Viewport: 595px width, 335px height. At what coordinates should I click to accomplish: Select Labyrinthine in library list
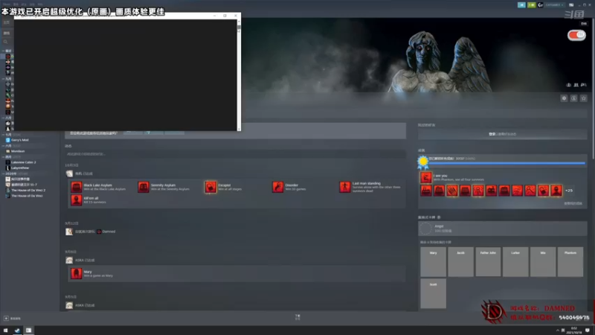(20, 168)
